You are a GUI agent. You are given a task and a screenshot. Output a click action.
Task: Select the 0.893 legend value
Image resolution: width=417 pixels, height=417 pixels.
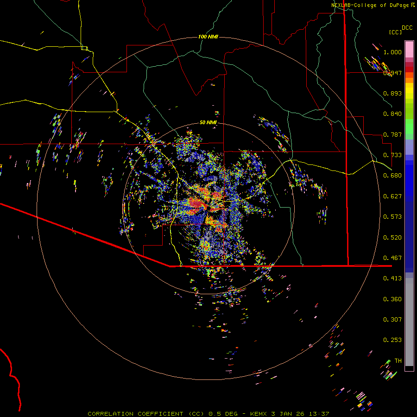(392, 93)
